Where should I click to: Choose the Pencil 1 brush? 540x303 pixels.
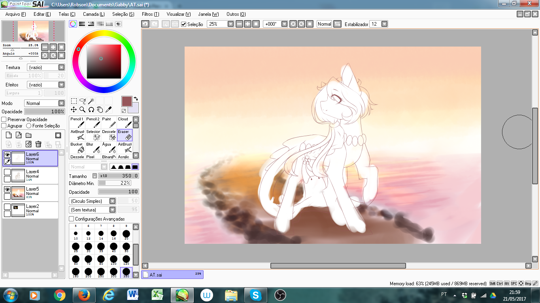77,122
